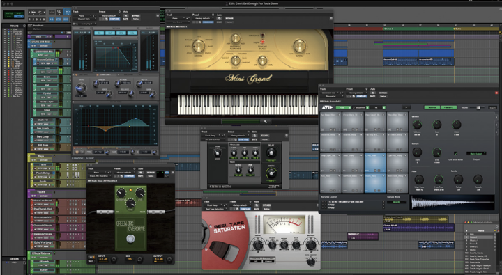Open the Tracks list menu icon

click(24, 26)
